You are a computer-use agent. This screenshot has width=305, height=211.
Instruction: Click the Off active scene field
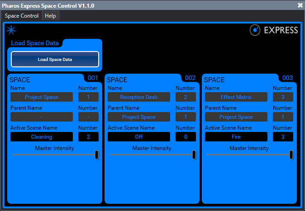(139, 137)
